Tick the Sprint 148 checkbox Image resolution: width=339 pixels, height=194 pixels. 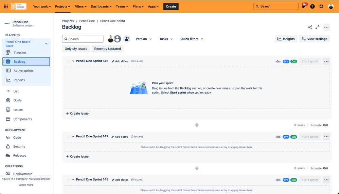69,180
